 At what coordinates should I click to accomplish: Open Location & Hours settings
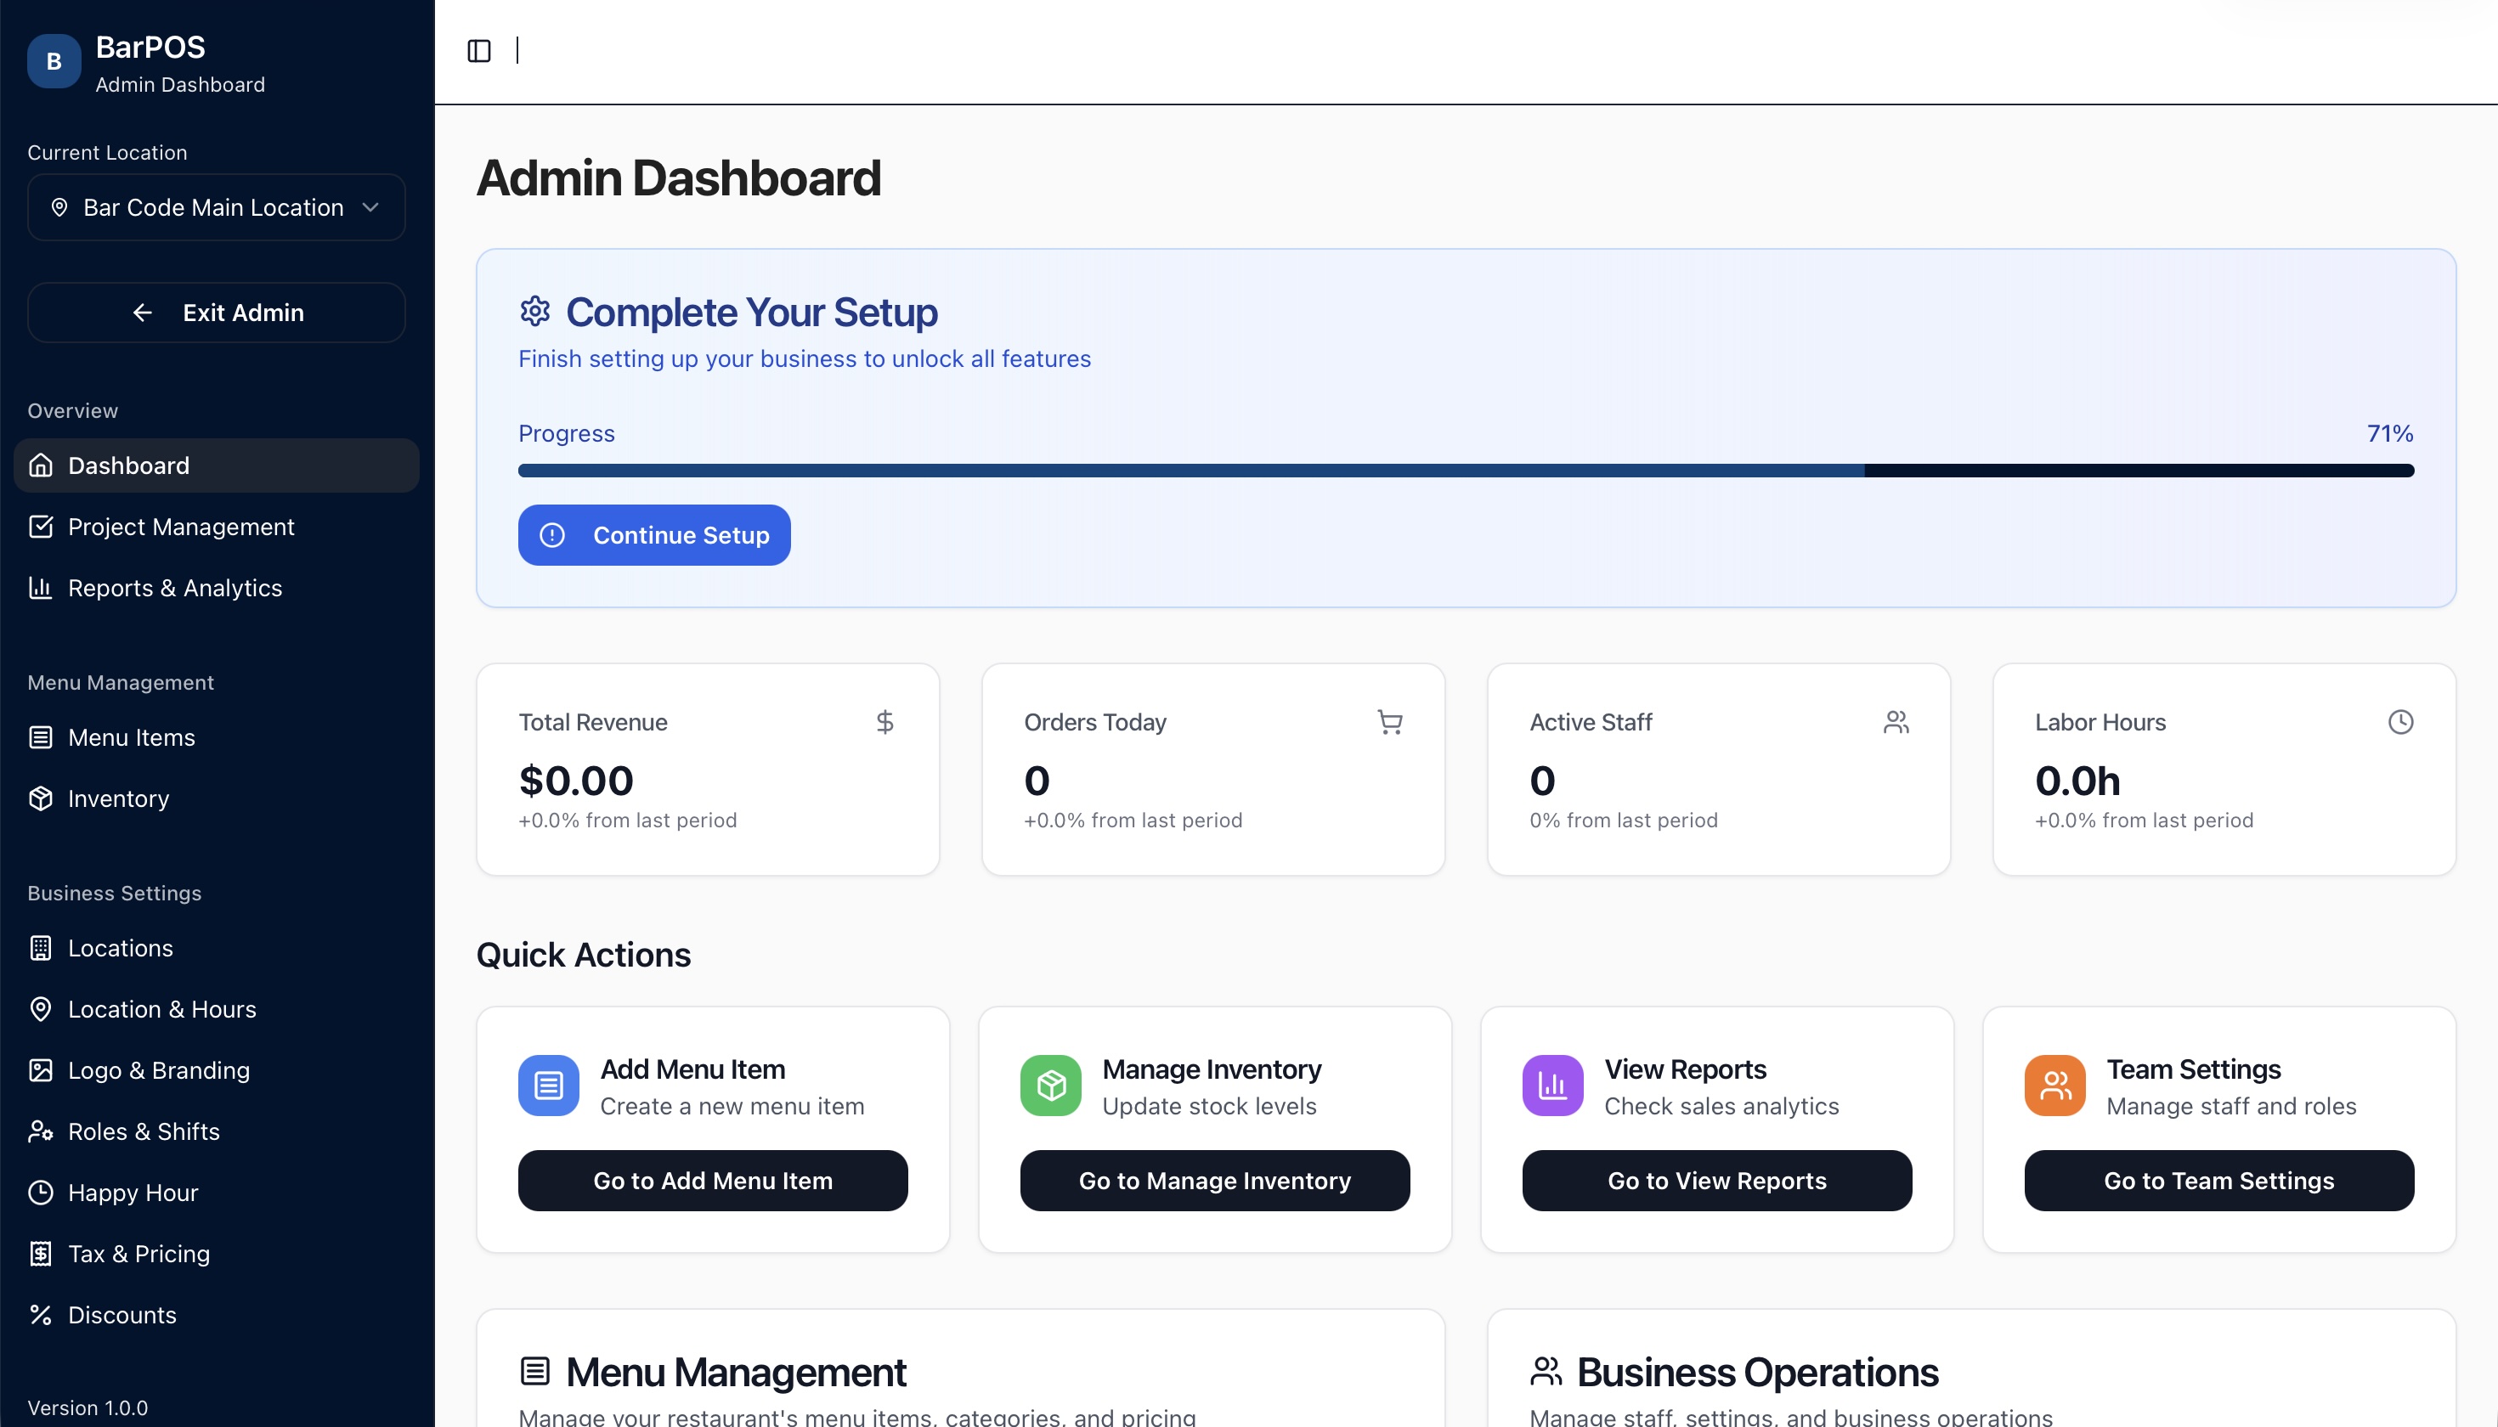pos(217,1009)
